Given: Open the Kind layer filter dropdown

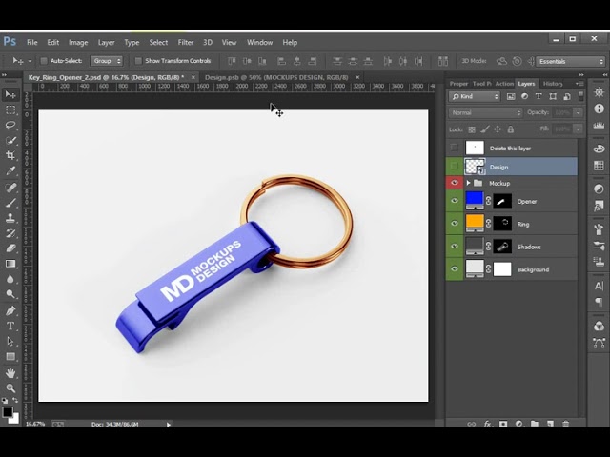Looking at the screenshot, I should (475, 96).
